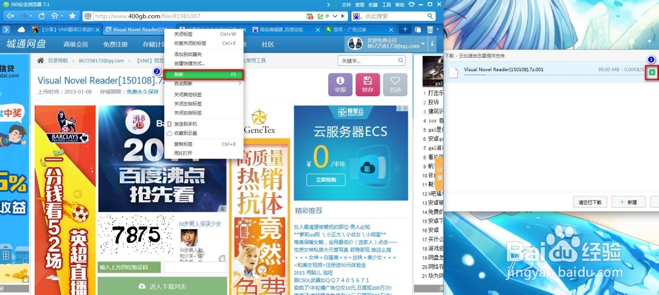The width and height of the screenshot is (659, 295).
Task: Select 关闭左侧标签 in context menu
Action: coord(204,104)
